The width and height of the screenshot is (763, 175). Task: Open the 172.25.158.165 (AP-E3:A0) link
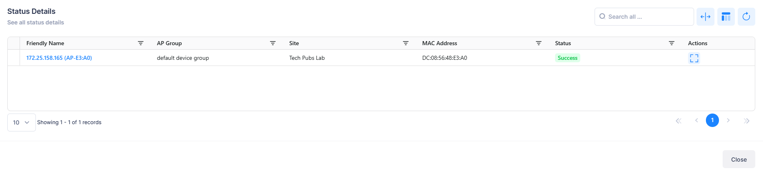[59, 58]
